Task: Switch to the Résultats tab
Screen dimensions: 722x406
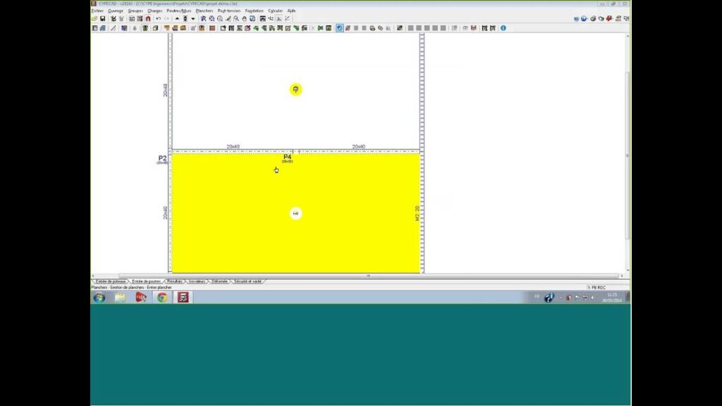Action: pyautogui.click(x=174, y=281)
